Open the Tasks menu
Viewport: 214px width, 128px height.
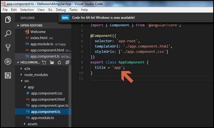(x=73, y=10)
